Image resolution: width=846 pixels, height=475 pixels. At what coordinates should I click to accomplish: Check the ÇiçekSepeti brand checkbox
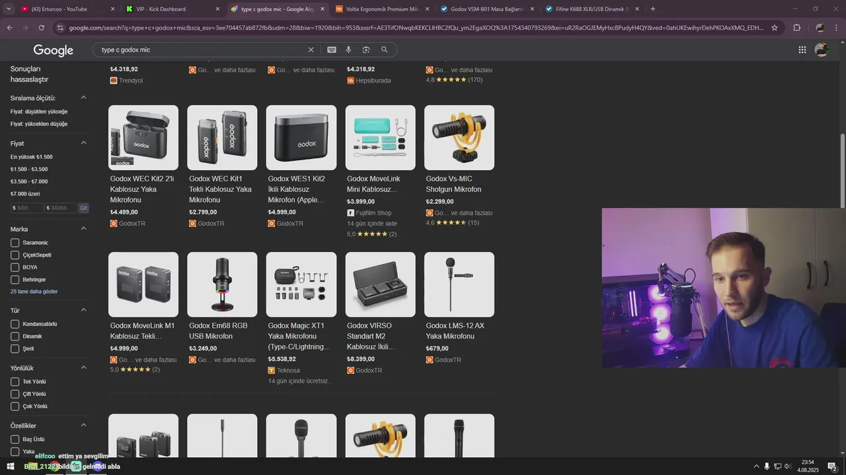coord(15,255)
